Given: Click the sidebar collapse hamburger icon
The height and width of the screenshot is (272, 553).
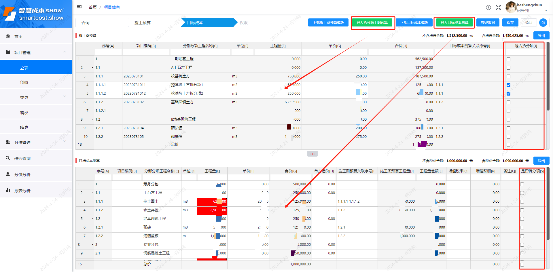Looking at the screenshot, I should 79,7.
